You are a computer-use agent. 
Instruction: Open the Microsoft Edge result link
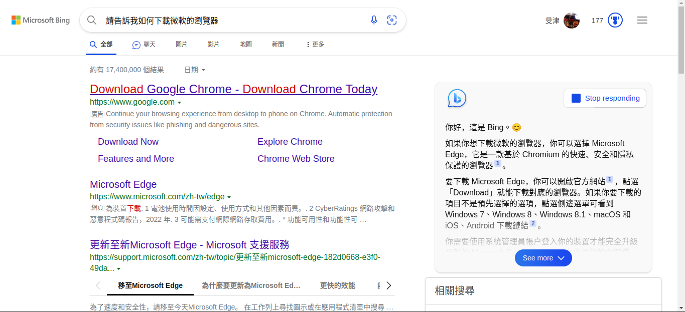click(123, 184)
